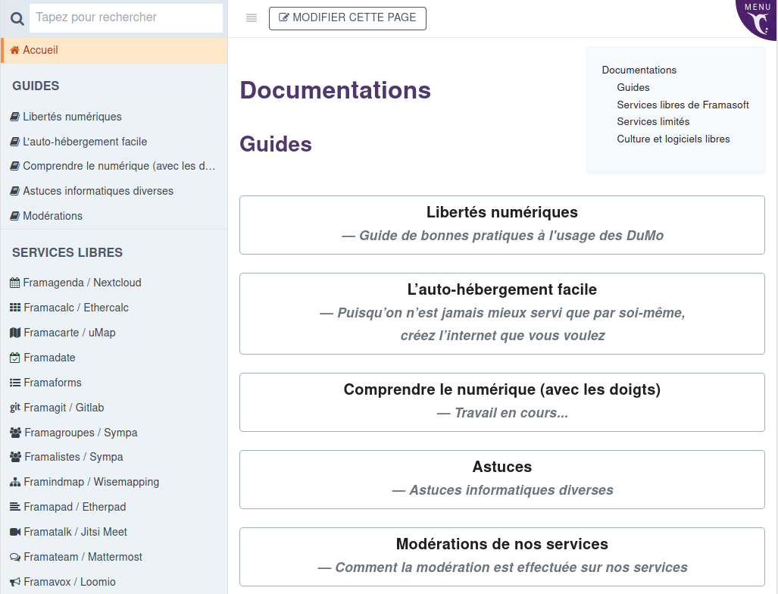Click the SERVICES LIBRES sidebar heading
778x594 pixels.
(67, 252)
